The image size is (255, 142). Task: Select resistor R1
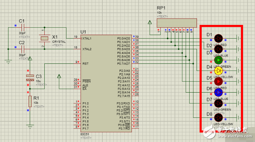(x=30, y=101)
